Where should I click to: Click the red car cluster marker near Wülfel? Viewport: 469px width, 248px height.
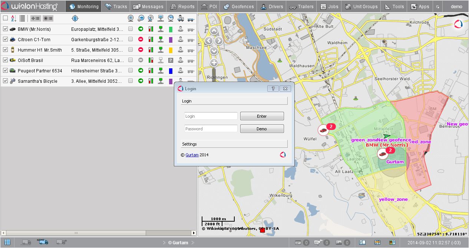pyautogui.click(x=323, y=130)
